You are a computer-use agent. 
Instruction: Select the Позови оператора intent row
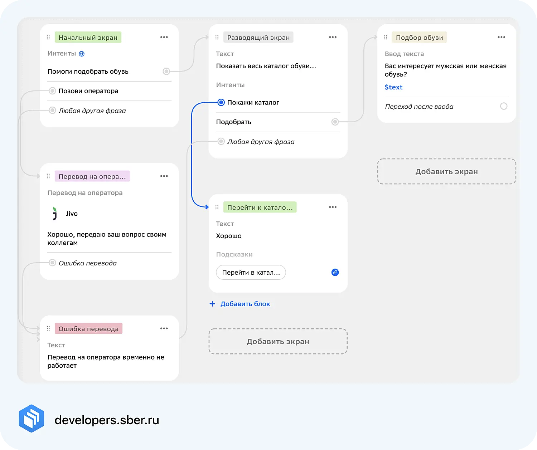coord(88,91)
